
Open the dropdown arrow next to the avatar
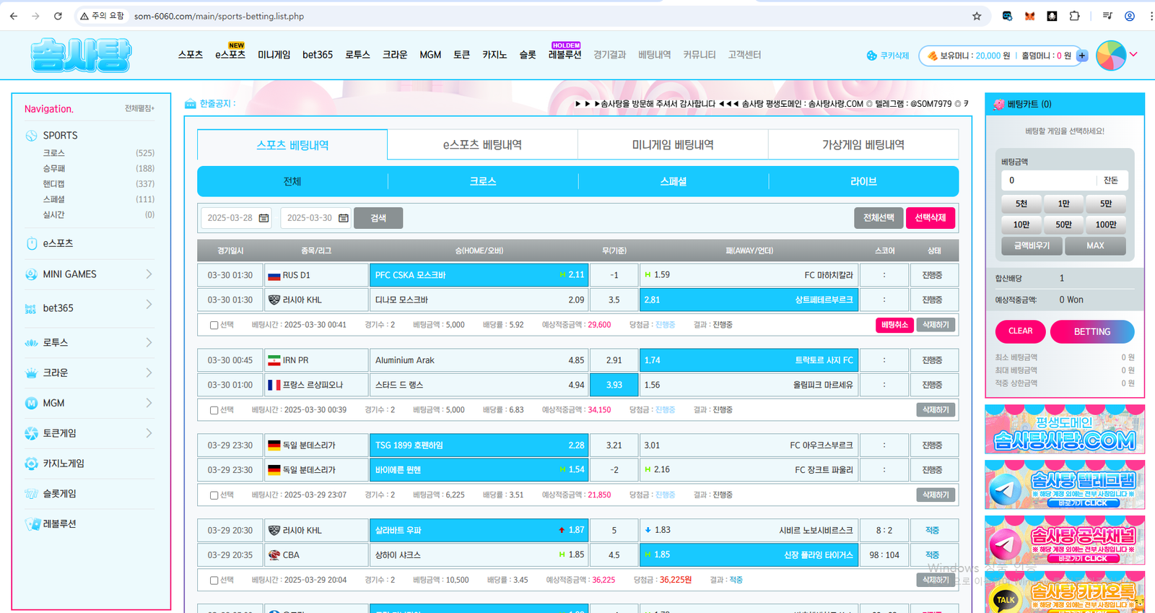1133,55
